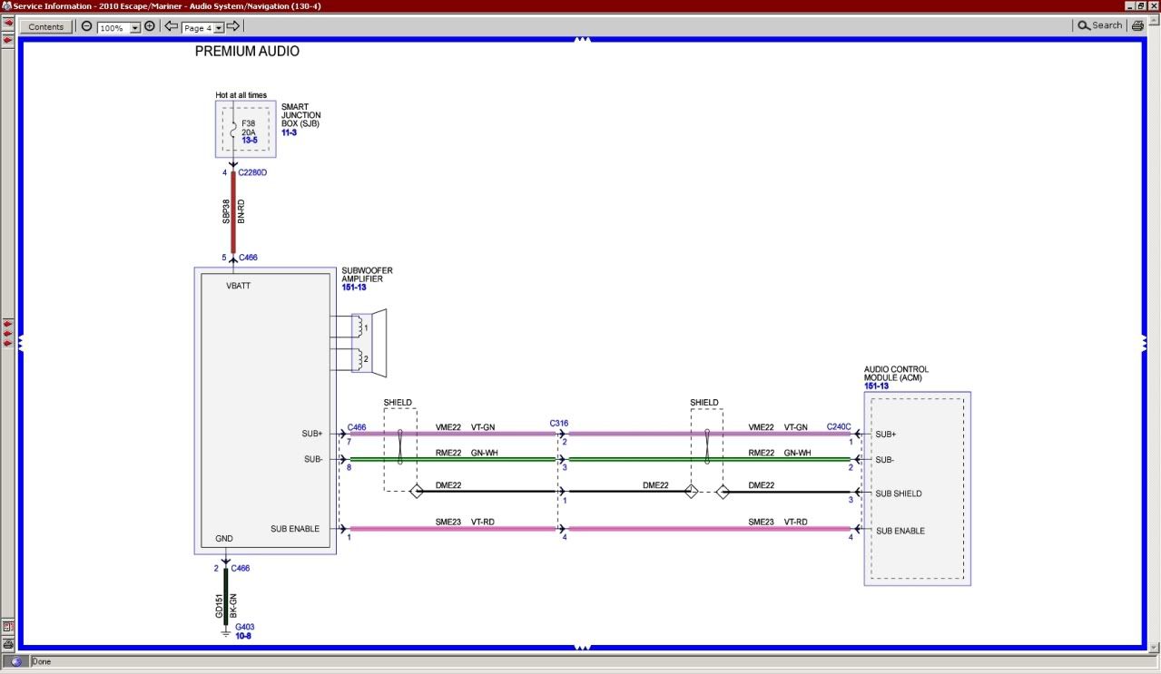The height and width of the screenshot is (674, 1161).
Task: Click the C2280D connector label
Action: pyautogui.click(x=252, y=172)
